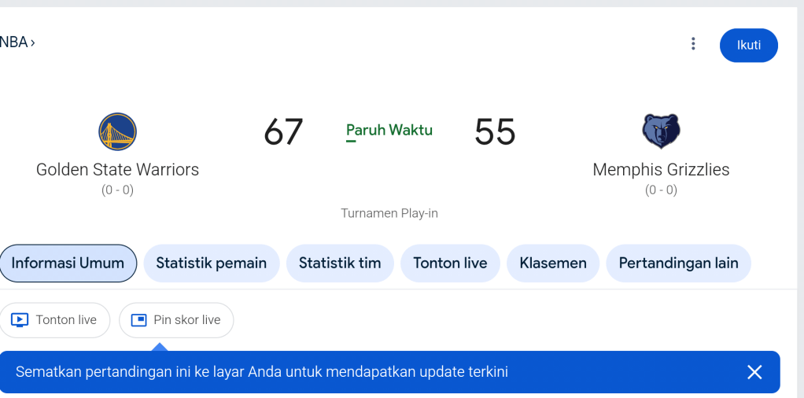Dismiss the blue pin-score tip banner
This screenshot has height=398, width=804.
point(754,372)
